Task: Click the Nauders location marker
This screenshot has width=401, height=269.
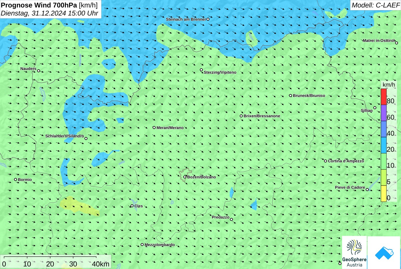Action: tap(39, 71)
